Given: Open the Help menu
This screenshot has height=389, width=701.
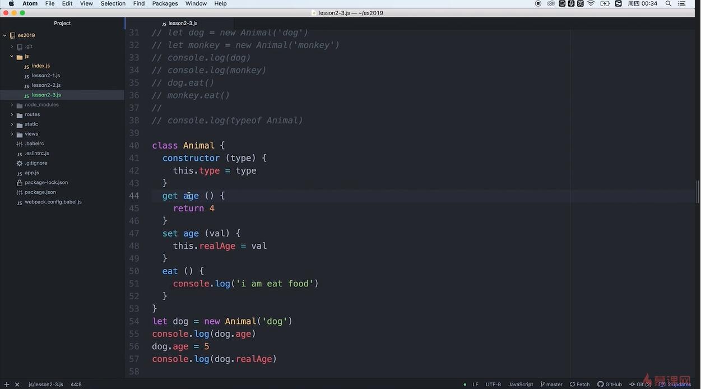Looking at the screenshot, I should tap(221, 3).
